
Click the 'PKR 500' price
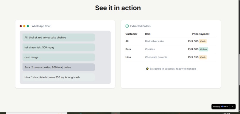(193, 41)
